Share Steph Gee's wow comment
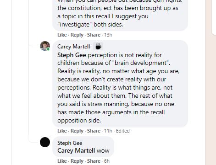The width and height of the screenshot is (216, 165). 94,161
